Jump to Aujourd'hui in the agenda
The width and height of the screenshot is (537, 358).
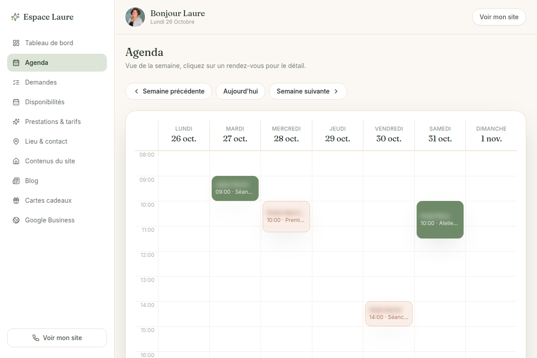point(240,91)
